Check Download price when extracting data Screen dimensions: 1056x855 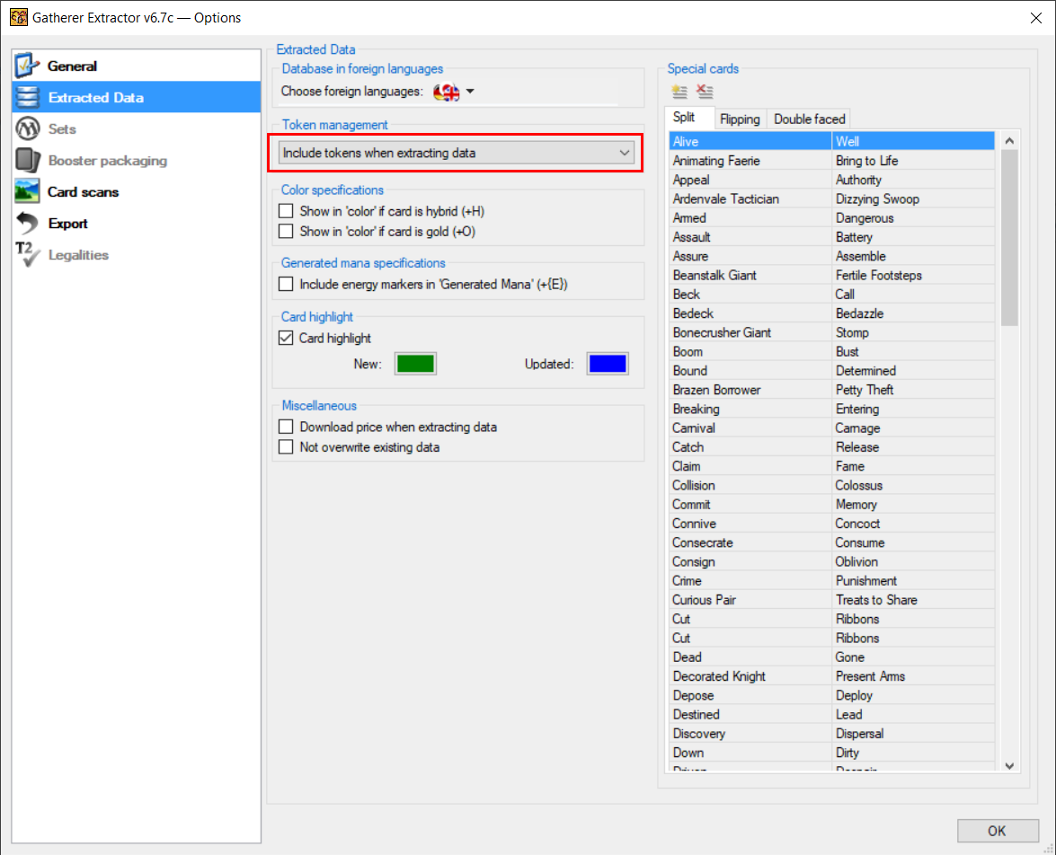(286, 427)
